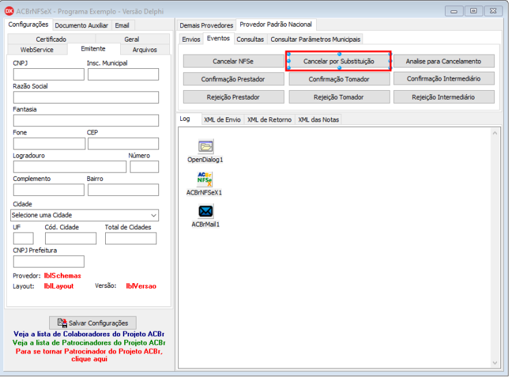Show the XML de Retorno tab

pos(270,120)
